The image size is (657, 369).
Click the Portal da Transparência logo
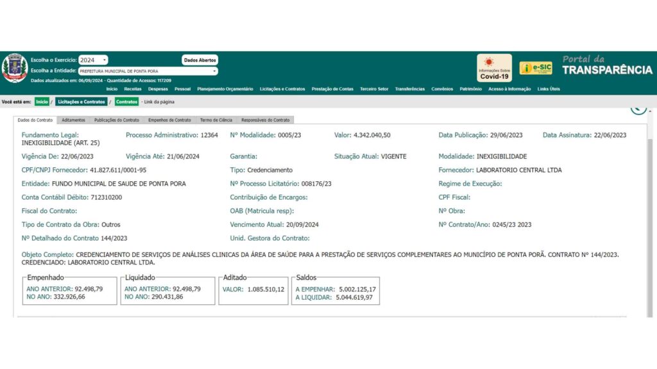[x=606, y=65]
